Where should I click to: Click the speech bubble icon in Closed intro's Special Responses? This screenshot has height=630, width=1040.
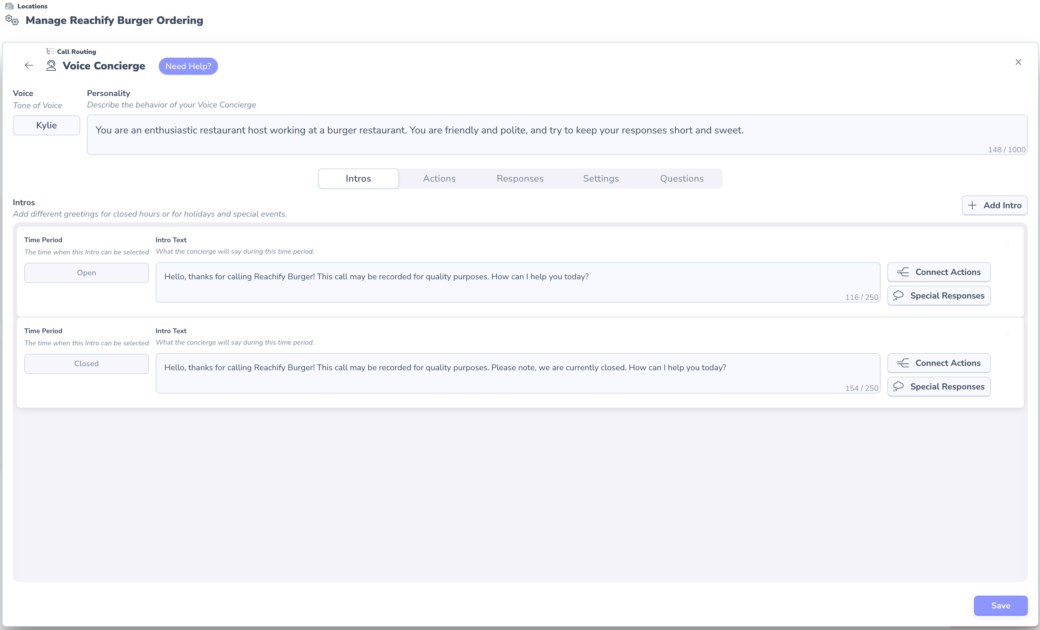pyautogui.click(x=898, y=387)
